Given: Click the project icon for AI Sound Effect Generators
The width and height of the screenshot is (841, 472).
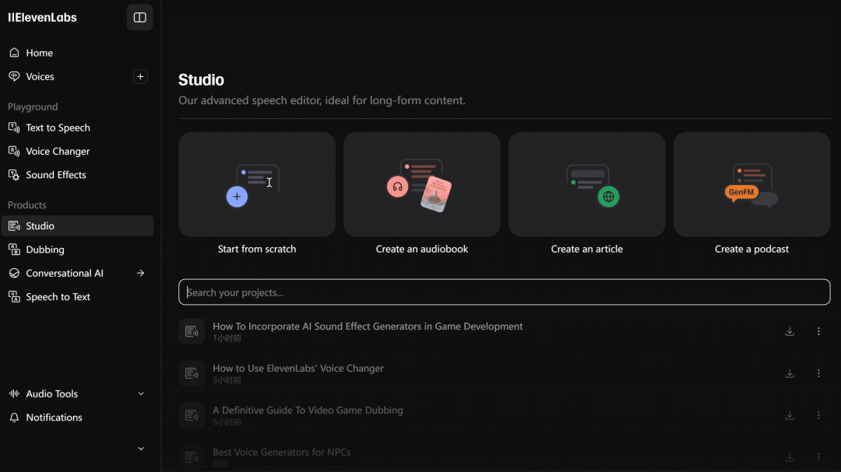Looking at the screenshot, I should point(192,331).
